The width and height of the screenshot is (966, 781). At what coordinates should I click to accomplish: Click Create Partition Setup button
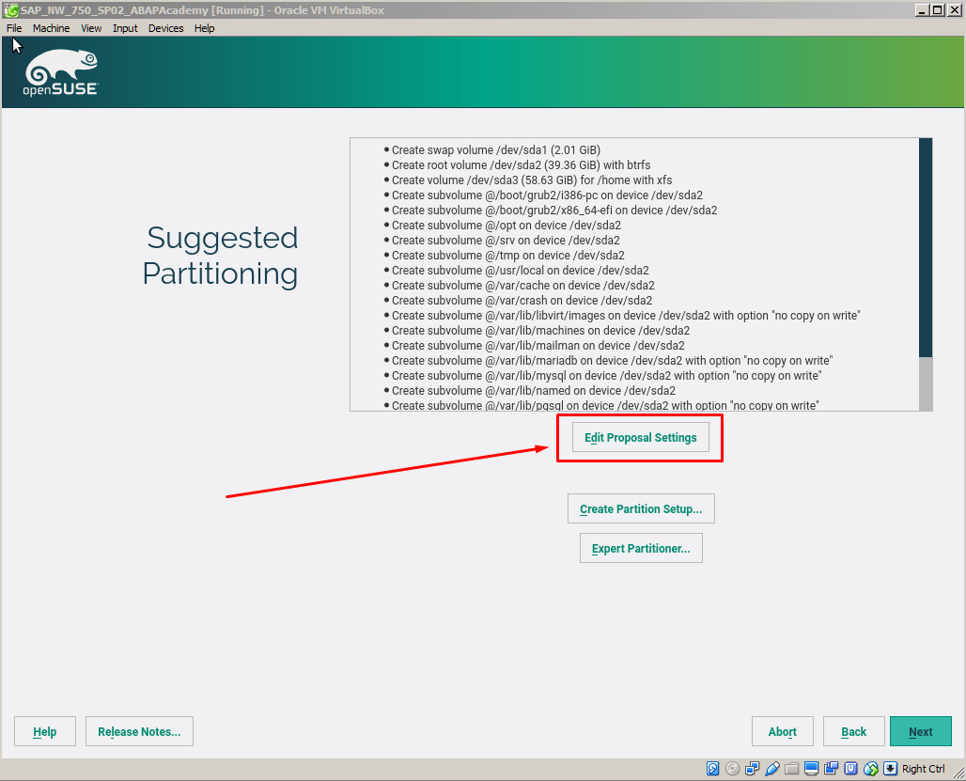pyautogui.click(x=641, y=508)
